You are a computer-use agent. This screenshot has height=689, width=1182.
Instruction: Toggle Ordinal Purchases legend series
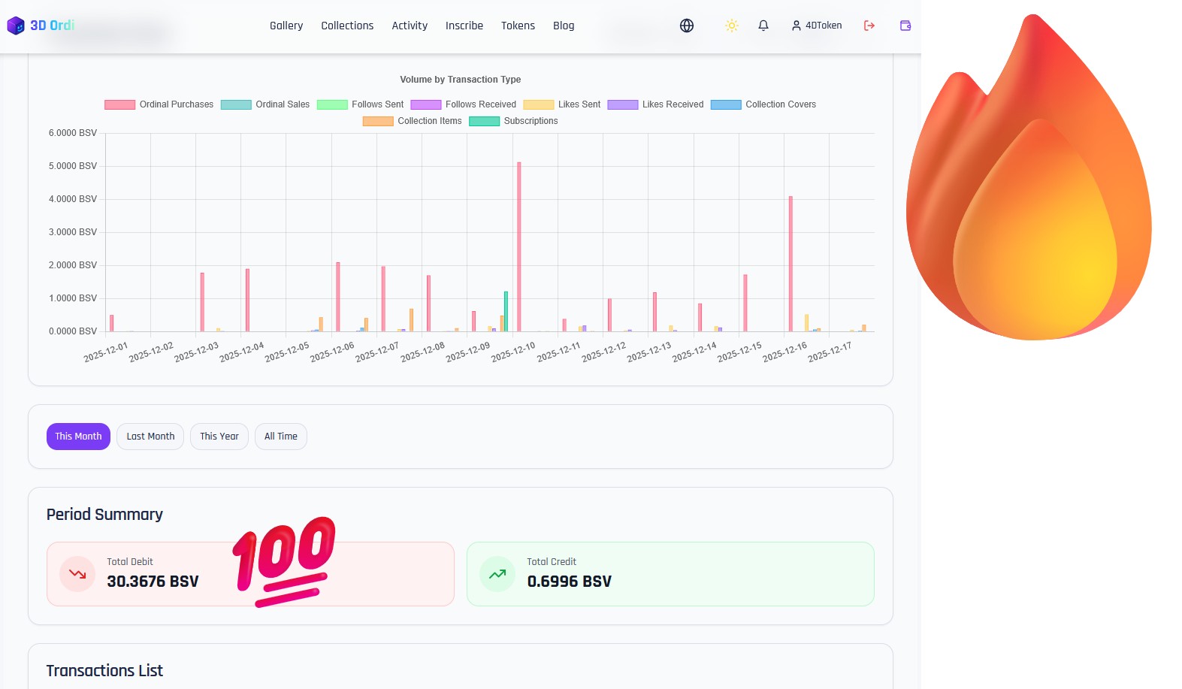click(x=159, y=104)
